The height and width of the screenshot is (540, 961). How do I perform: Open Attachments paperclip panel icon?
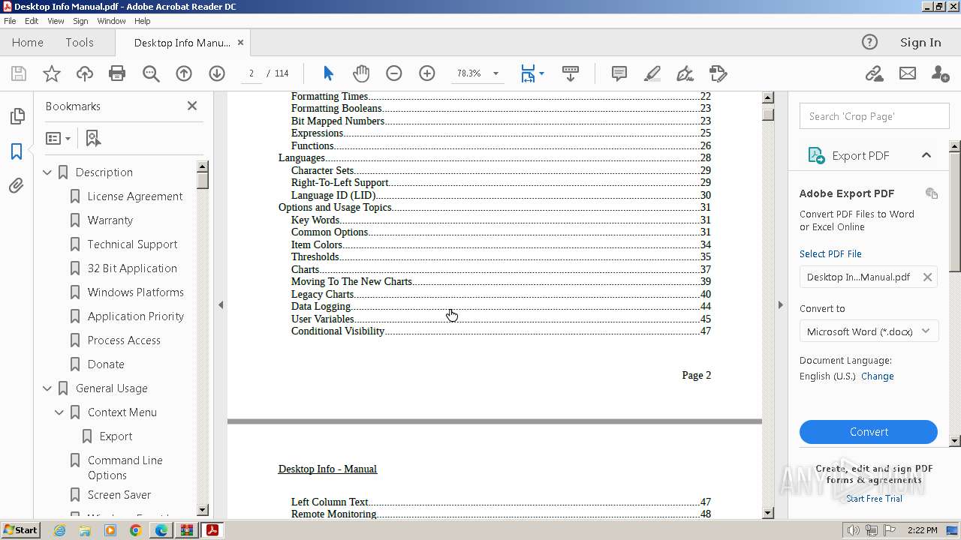[x=17, y=185]
